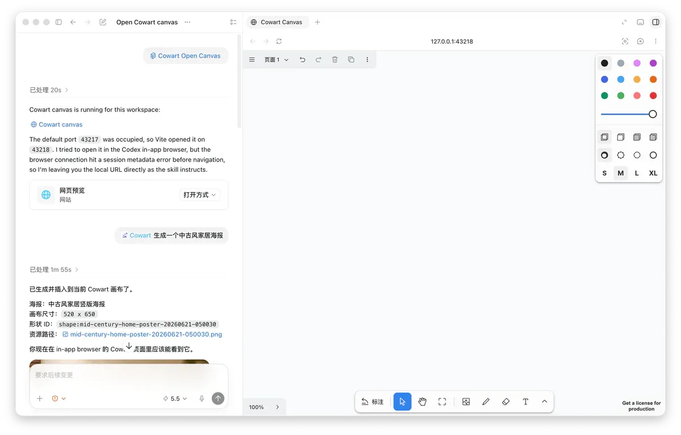
Task: Click the plus attach button in composer
Action: 40,399
